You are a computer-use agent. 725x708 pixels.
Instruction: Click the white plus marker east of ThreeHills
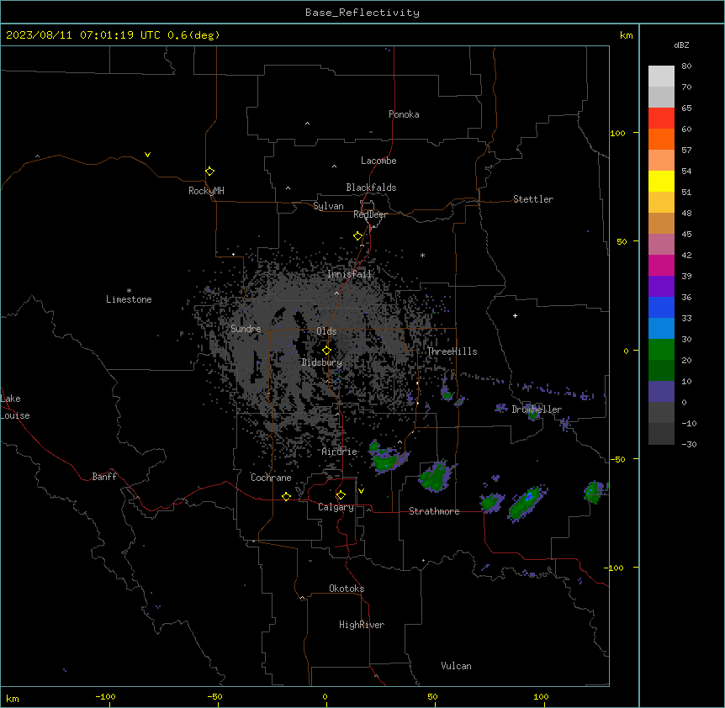515,315
